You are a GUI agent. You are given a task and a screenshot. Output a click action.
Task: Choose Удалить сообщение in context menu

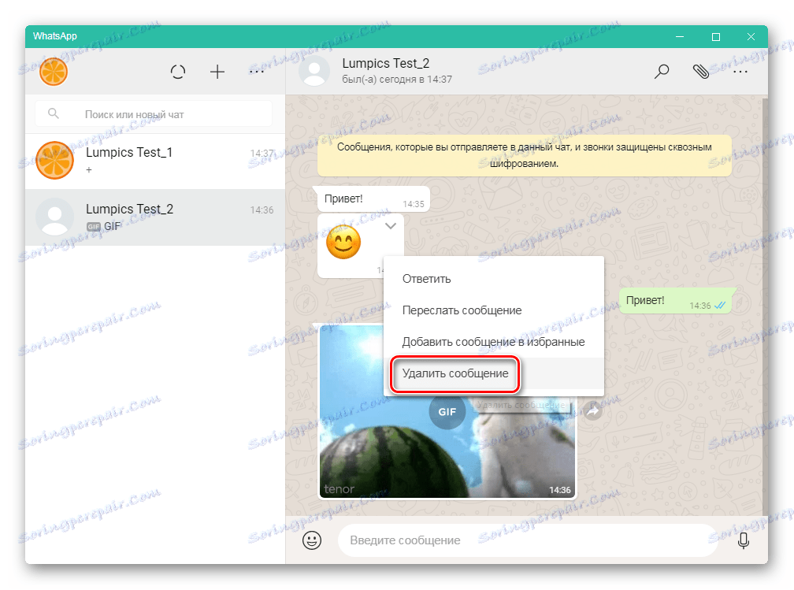click(x=494, y=373)
